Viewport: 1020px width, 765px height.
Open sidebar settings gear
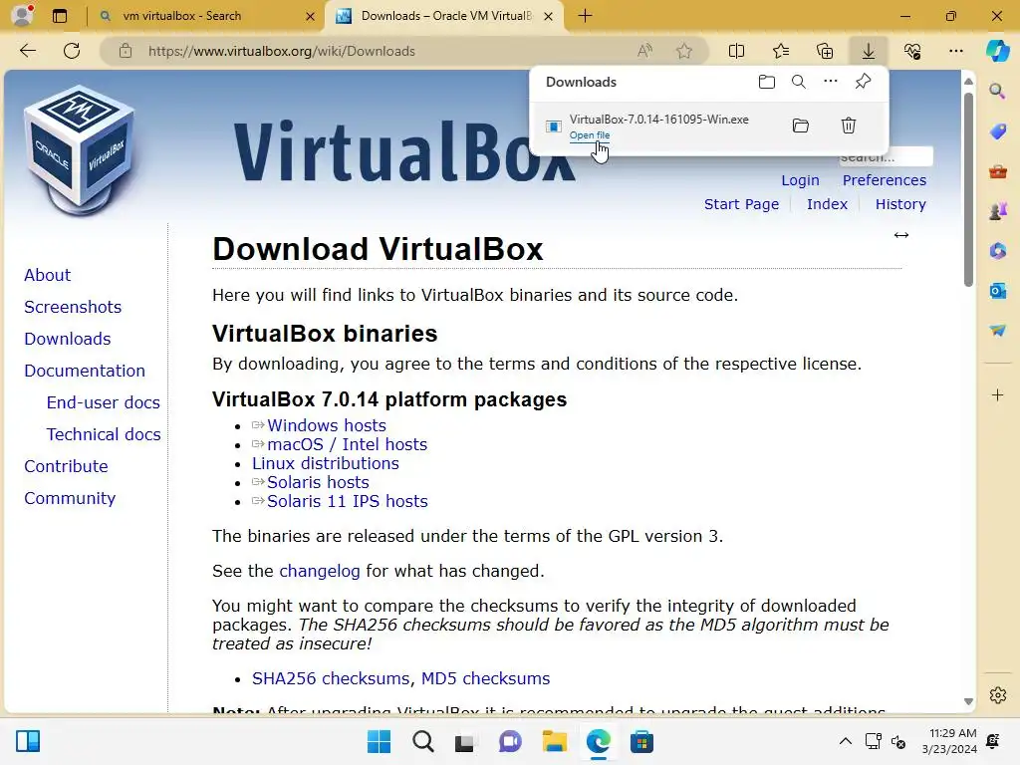pos(997,695)
